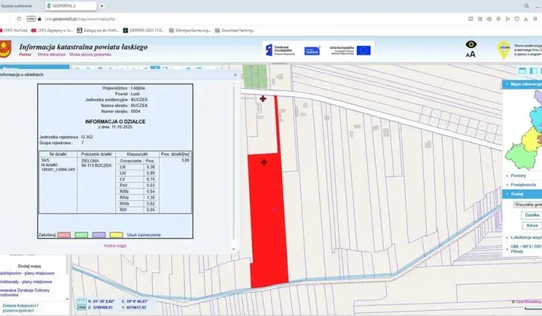Screen dimensions: 542x316
Task: Collapse the Szukaj section
Action: (517, 193)
